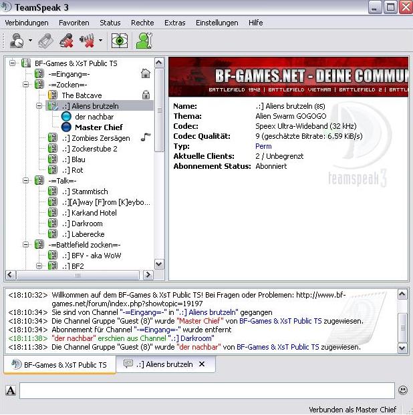The image size is (413, 415).
Task: Open the Extras menu
Action: (x=174, y=23)
